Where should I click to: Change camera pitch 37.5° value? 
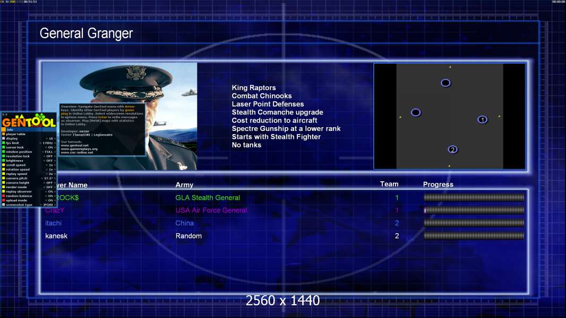[x=48, y=178]
